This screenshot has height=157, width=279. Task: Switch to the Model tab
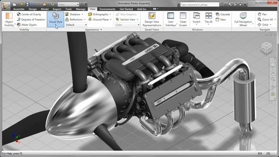(x=44, y=9)
